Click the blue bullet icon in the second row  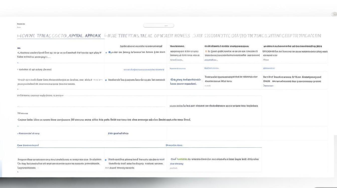tap(106, 80)
